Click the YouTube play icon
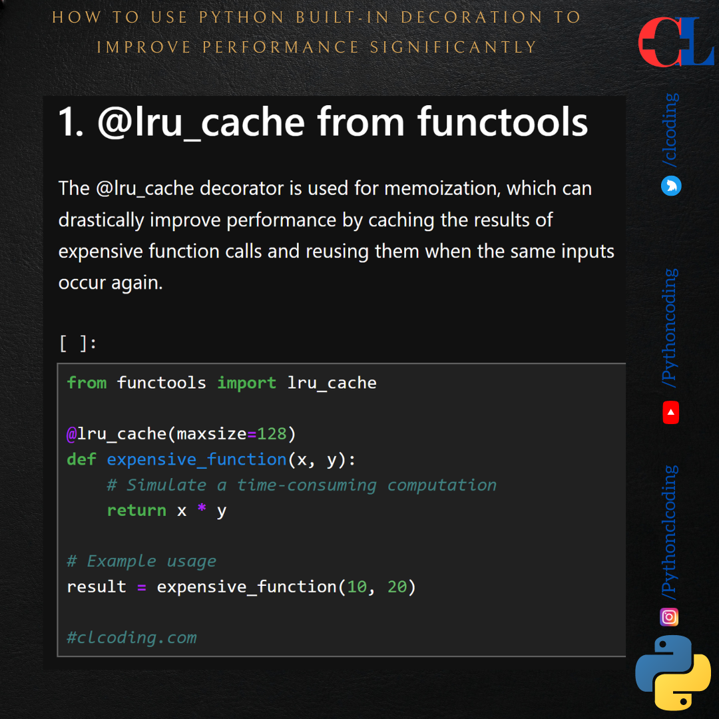Image resolution: width=719 pixels, height=719 pixels. point(670,413)
